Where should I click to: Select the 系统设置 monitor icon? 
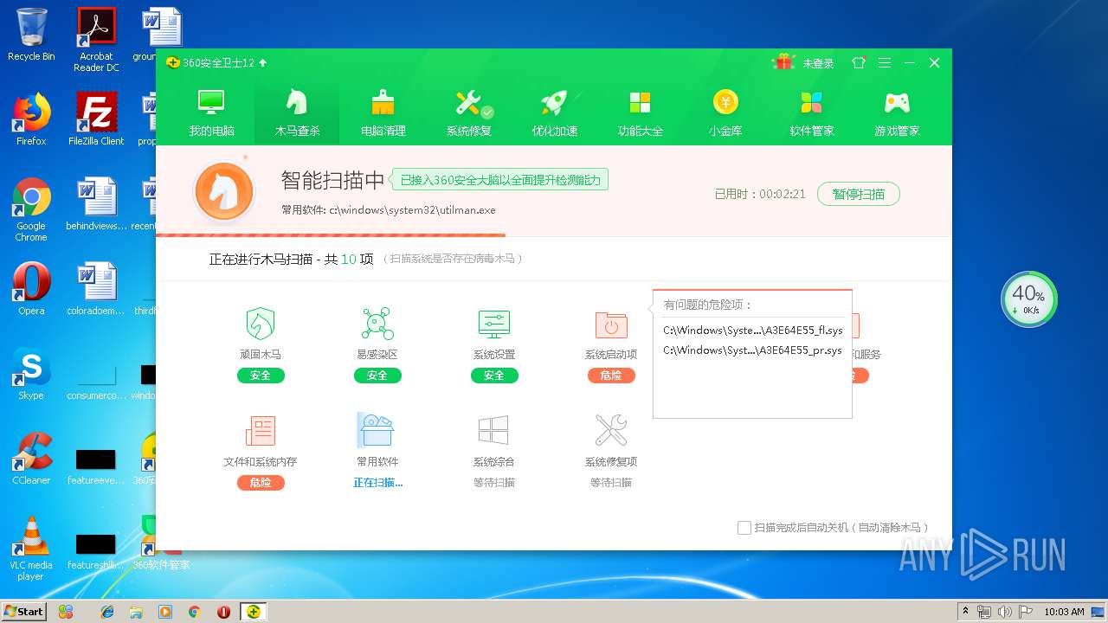(x=494, y=324)
